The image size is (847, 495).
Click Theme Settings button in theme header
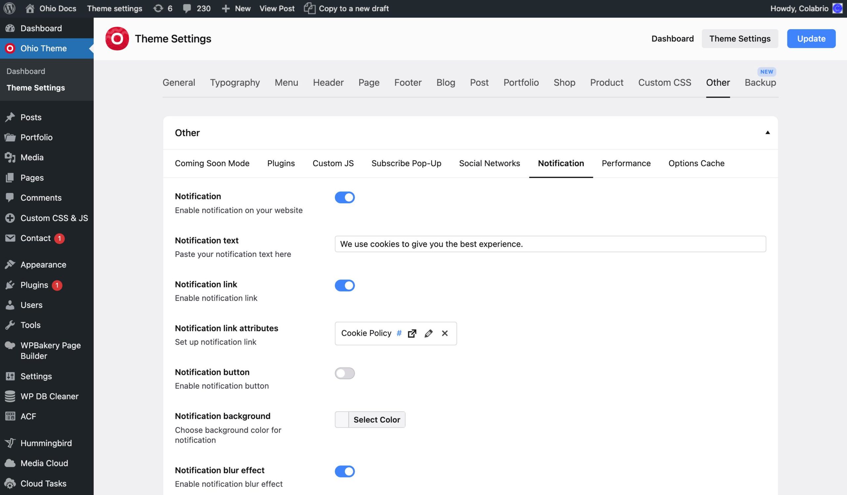[x=740, y=39]
